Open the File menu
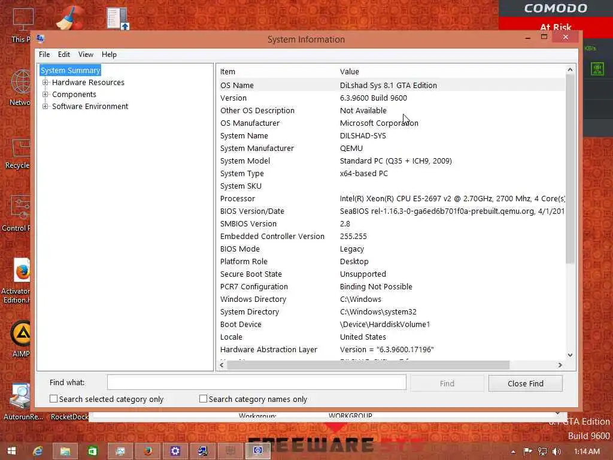This screenshot has height=460, width=613. pos(44,55)
